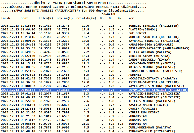Click the Enlem(N) column header
194x133 pixels.
(x=46, y=18)
